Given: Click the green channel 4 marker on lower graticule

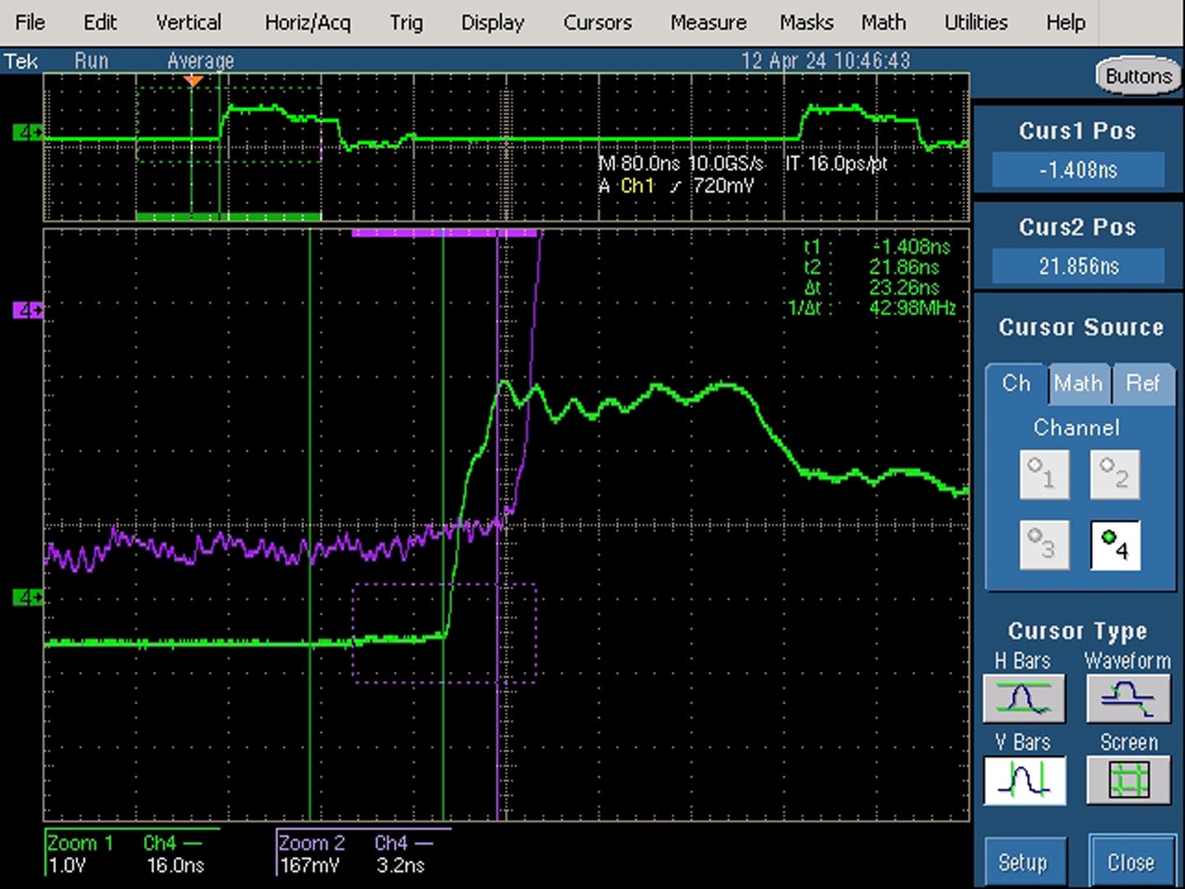Looking at the screenshot, I should [27, 597].
